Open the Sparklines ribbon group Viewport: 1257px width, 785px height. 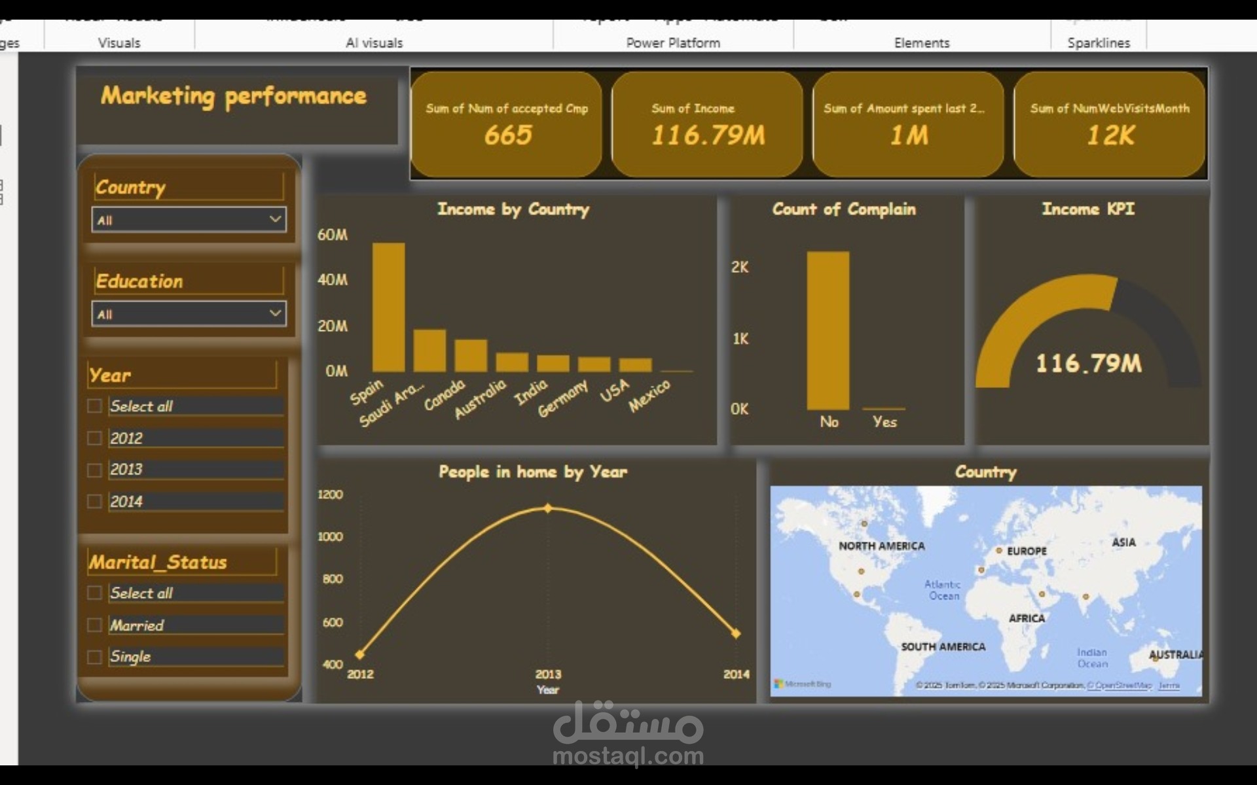1099,43
